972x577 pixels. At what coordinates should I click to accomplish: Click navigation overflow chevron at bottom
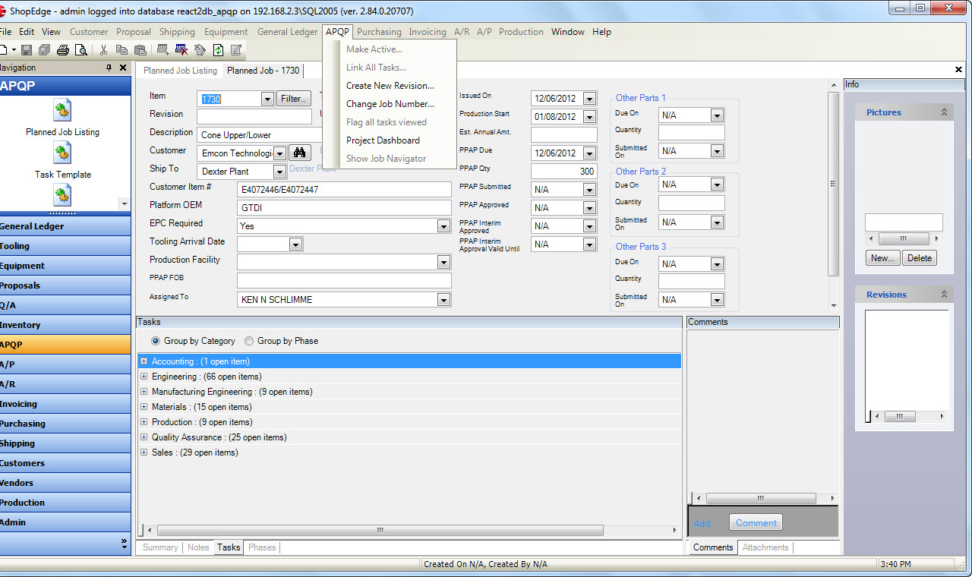click(x=124, y=543)
